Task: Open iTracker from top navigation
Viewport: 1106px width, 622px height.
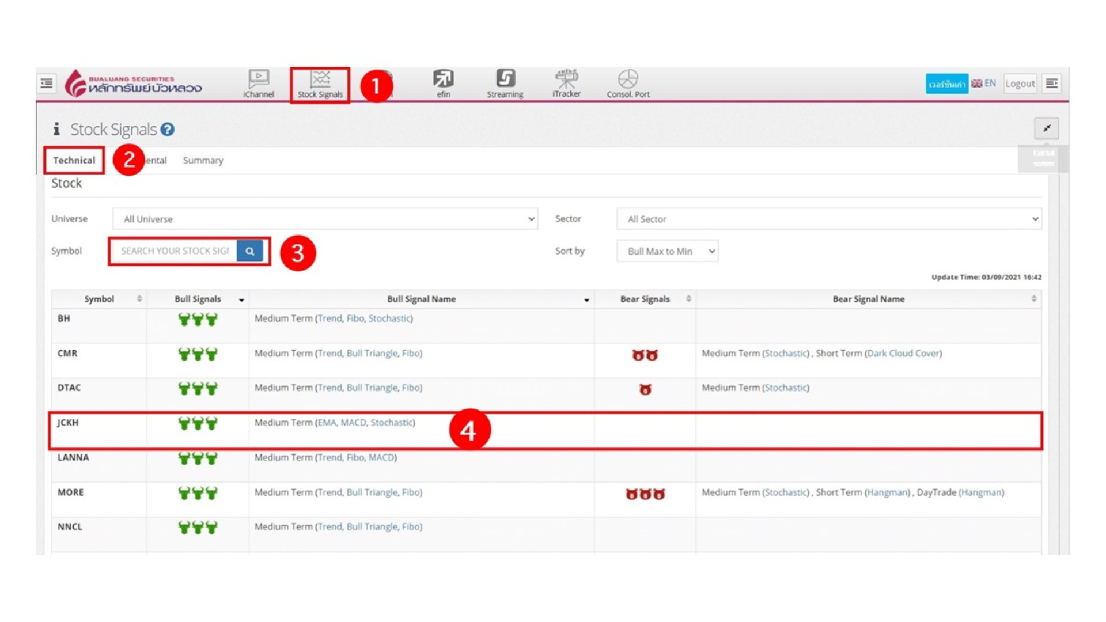Action: point(567,84)
